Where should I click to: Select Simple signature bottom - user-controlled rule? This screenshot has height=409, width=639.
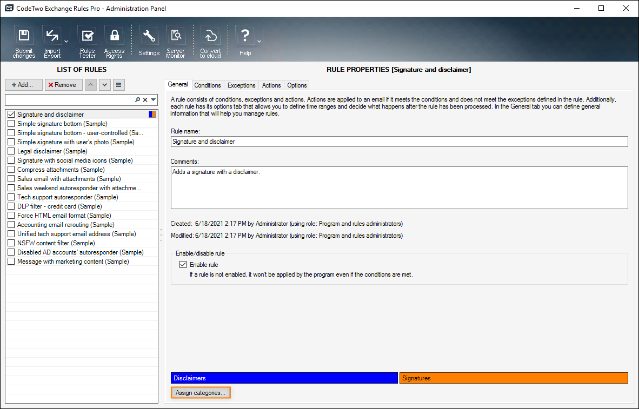tap(82, 133)
